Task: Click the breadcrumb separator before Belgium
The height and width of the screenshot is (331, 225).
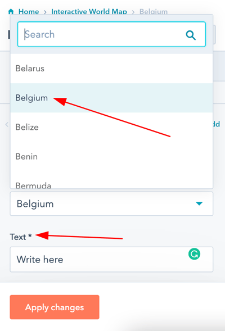Action: 133,12
